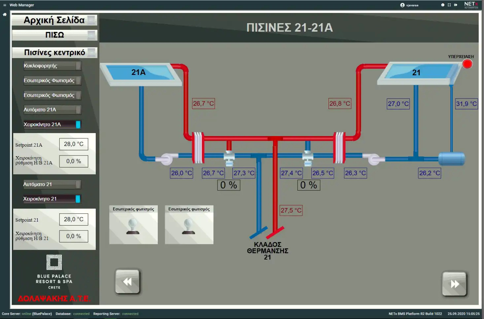Image resolution: width=484 pixels, height=319 pixels.
Task: Open the vjavaras user profile icon
Action: pyautogui.click(x=402, y=5)
